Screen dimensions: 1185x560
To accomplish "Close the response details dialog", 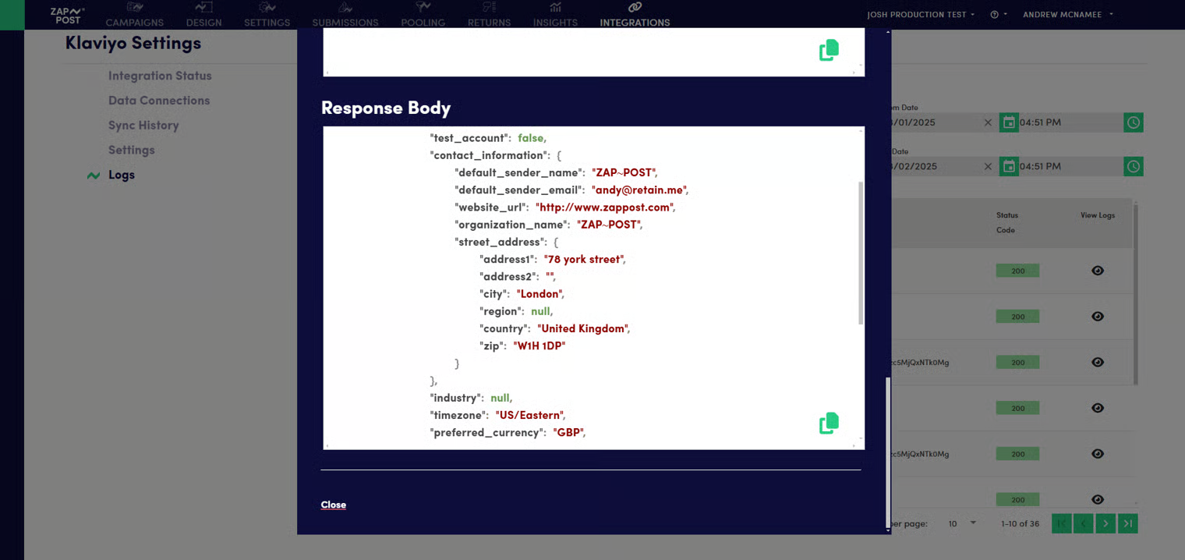I will pyautogui.click(x=333, y=505).
